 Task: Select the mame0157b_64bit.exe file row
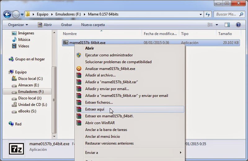click(x=151, y=43)
